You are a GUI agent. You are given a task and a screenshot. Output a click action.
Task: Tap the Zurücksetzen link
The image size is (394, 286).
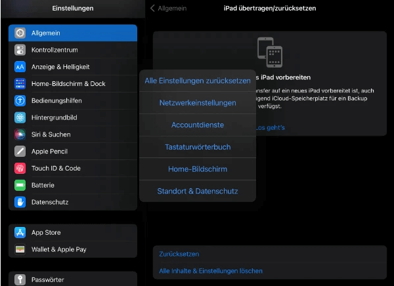pyautogui.click(x=179, y=254)
